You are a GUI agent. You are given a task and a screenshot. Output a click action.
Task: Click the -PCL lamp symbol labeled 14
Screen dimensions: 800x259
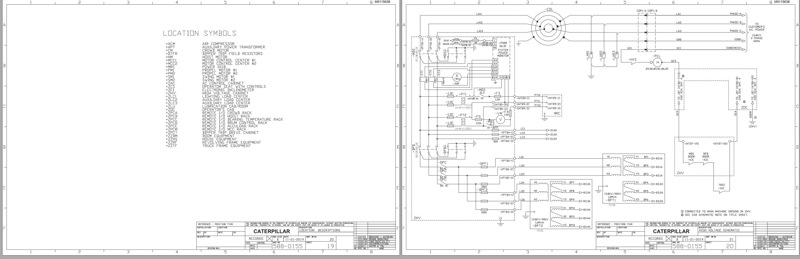pyautogui.click(x=657, y=62)
